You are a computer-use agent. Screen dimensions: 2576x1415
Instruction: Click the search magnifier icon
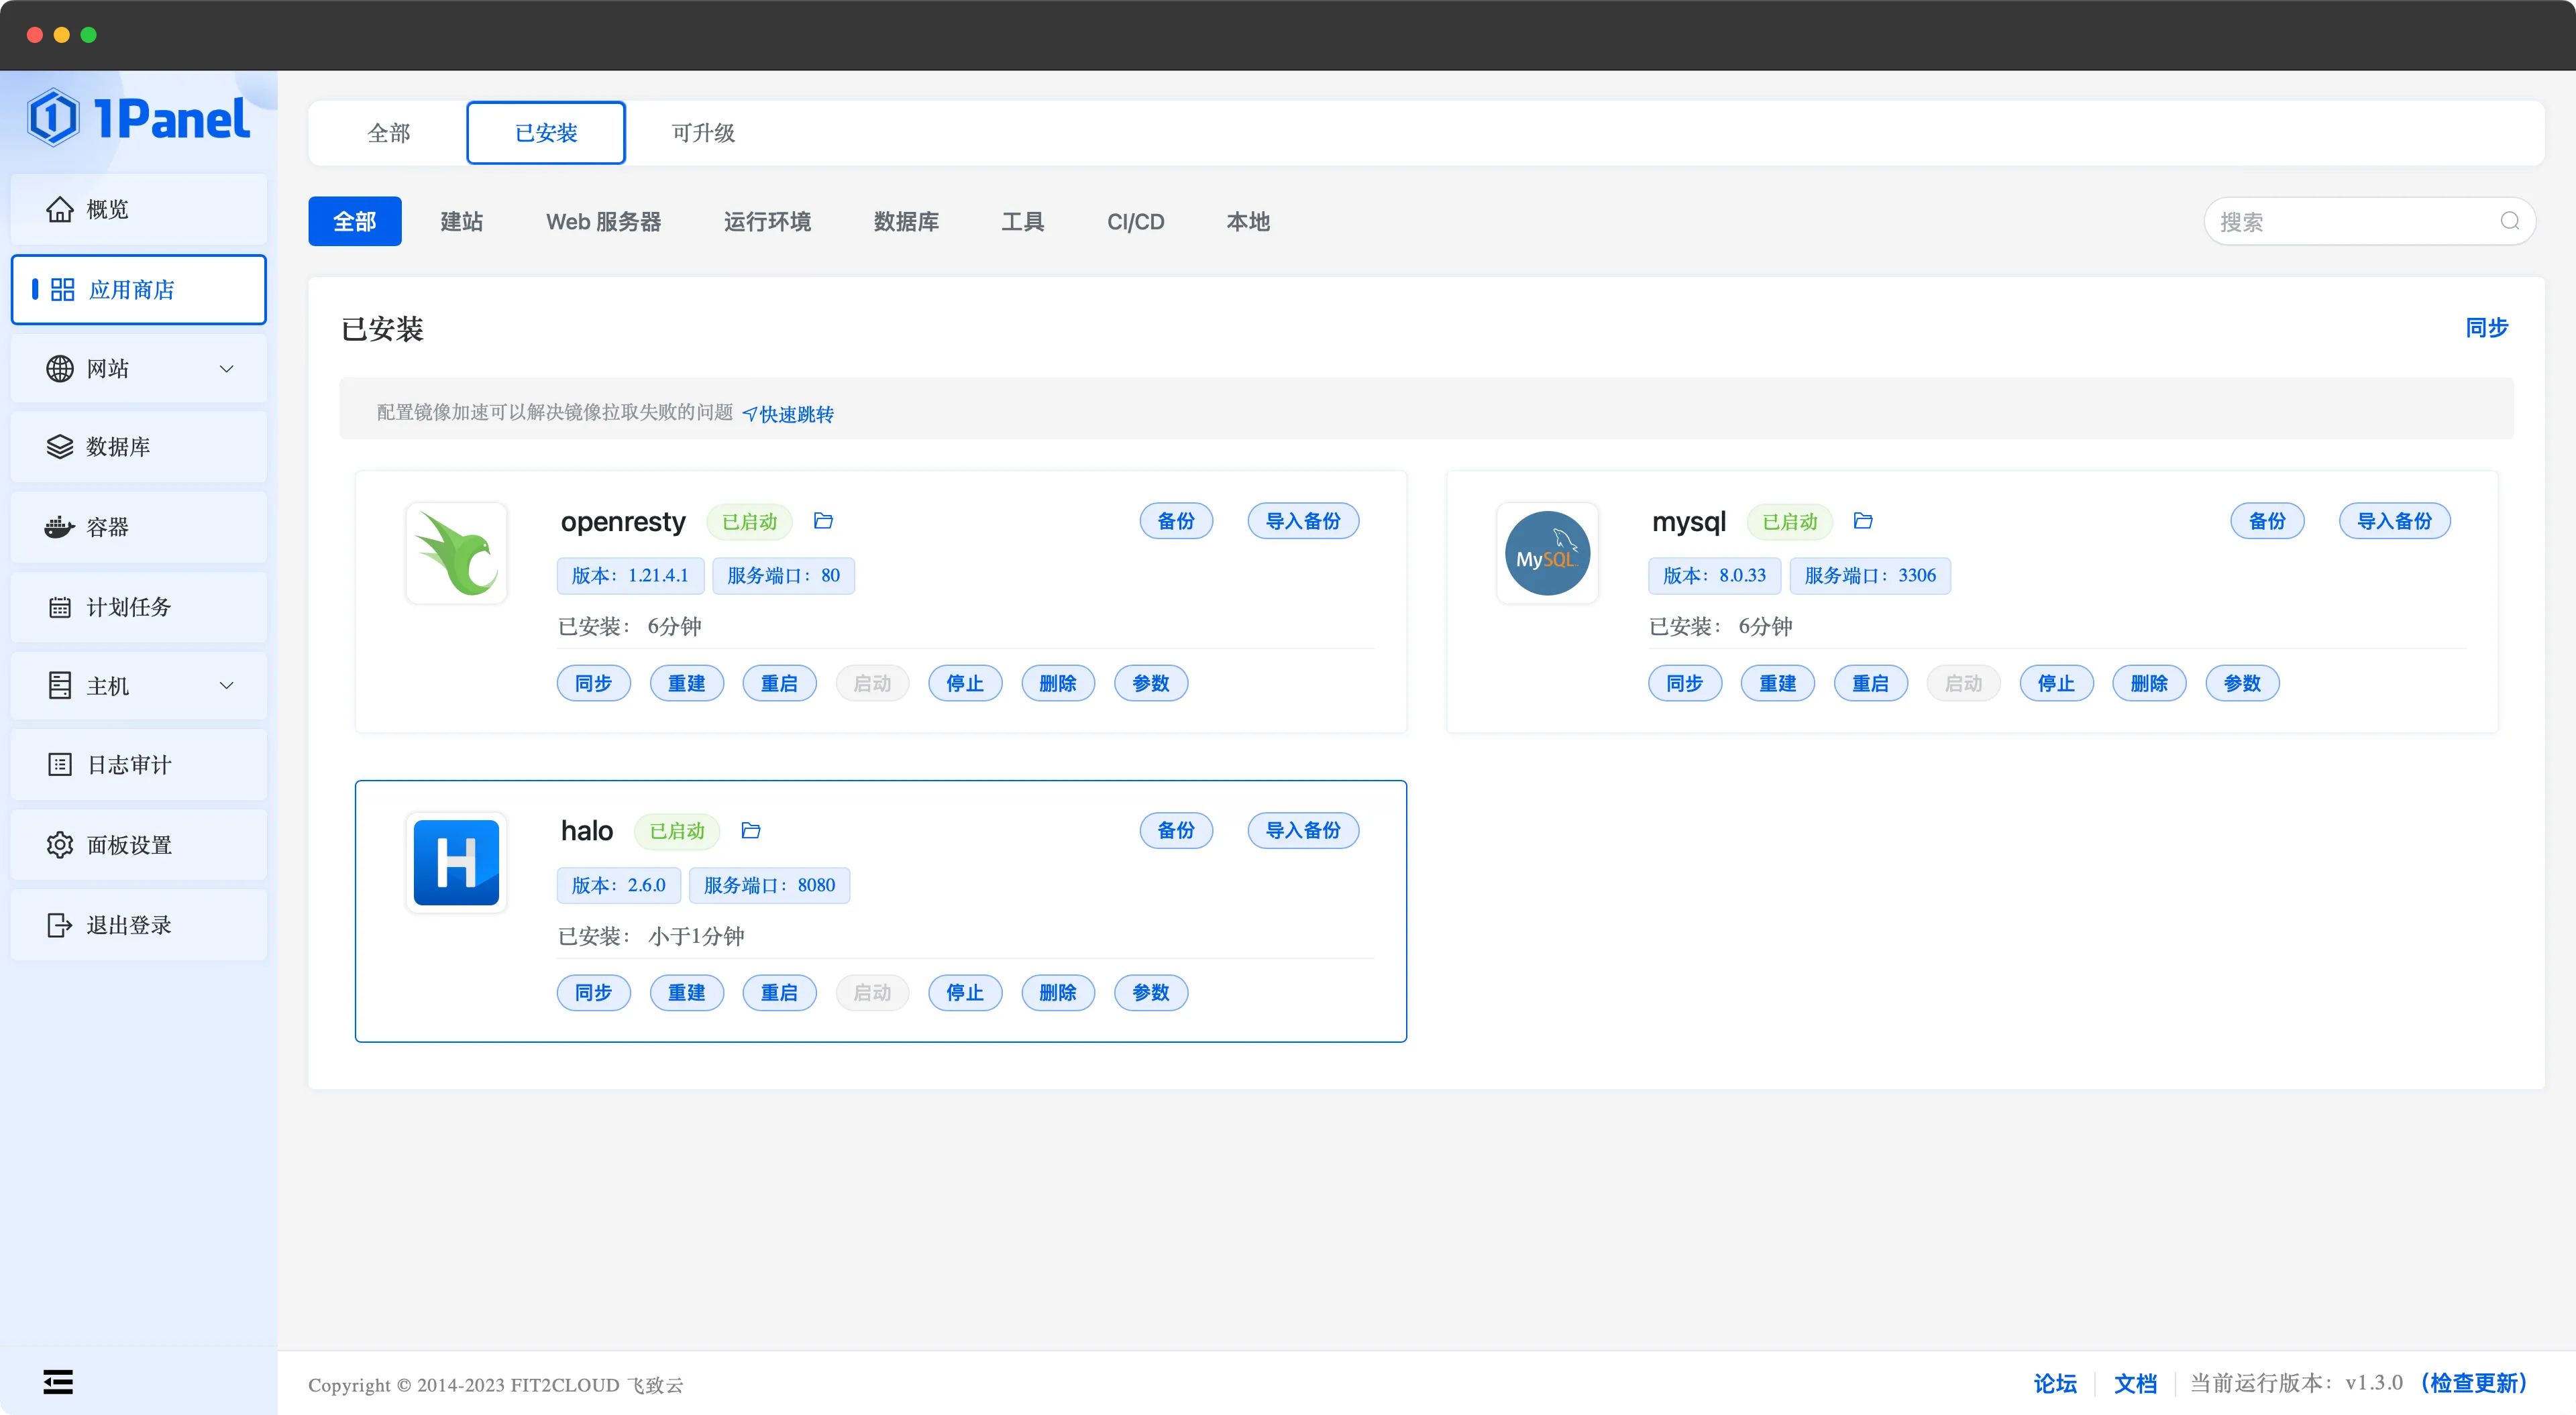click(2510, 221)
